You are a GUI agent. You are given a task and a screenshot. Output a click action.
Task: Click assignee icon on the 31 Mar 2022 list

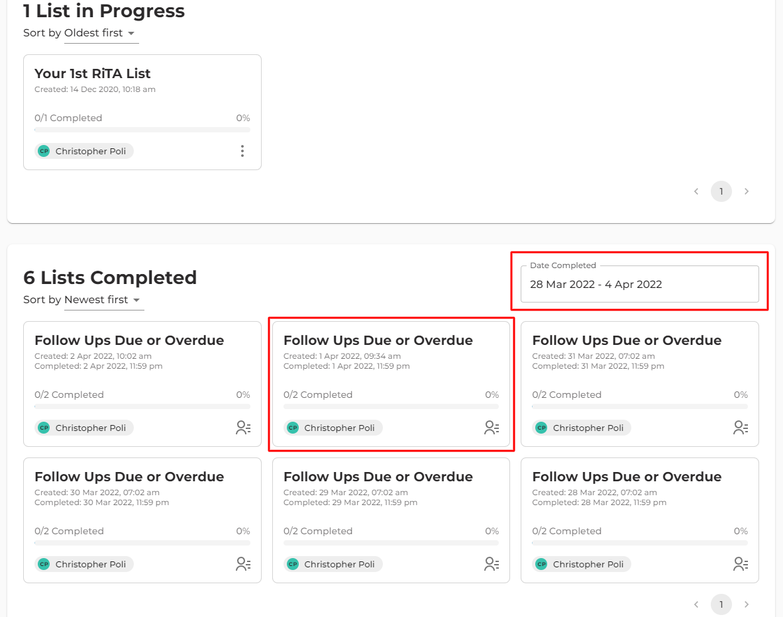(741, 428)
